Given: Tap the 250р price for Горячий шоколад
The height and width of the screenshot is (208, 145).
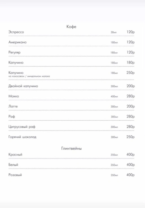Looking at the screenshot, I should [130, 137].
